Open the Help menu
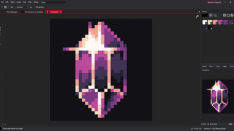 coord(30,2)
